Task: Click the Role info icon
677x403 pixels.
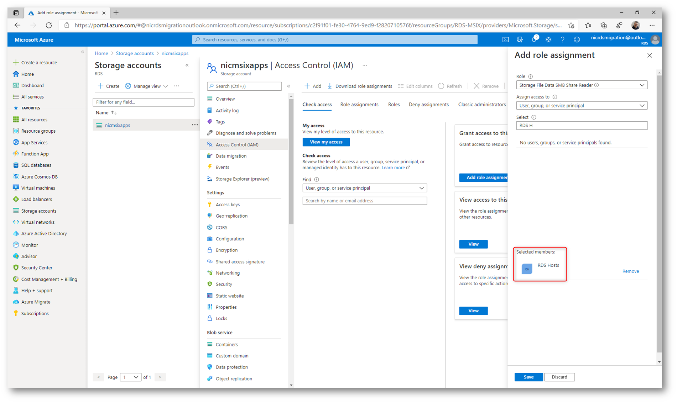Action: pos(530,76)
